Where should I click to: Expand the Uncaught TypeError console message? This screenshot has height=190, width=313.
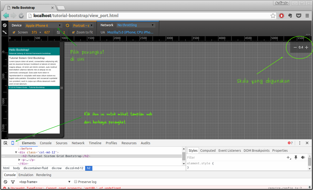9,188
